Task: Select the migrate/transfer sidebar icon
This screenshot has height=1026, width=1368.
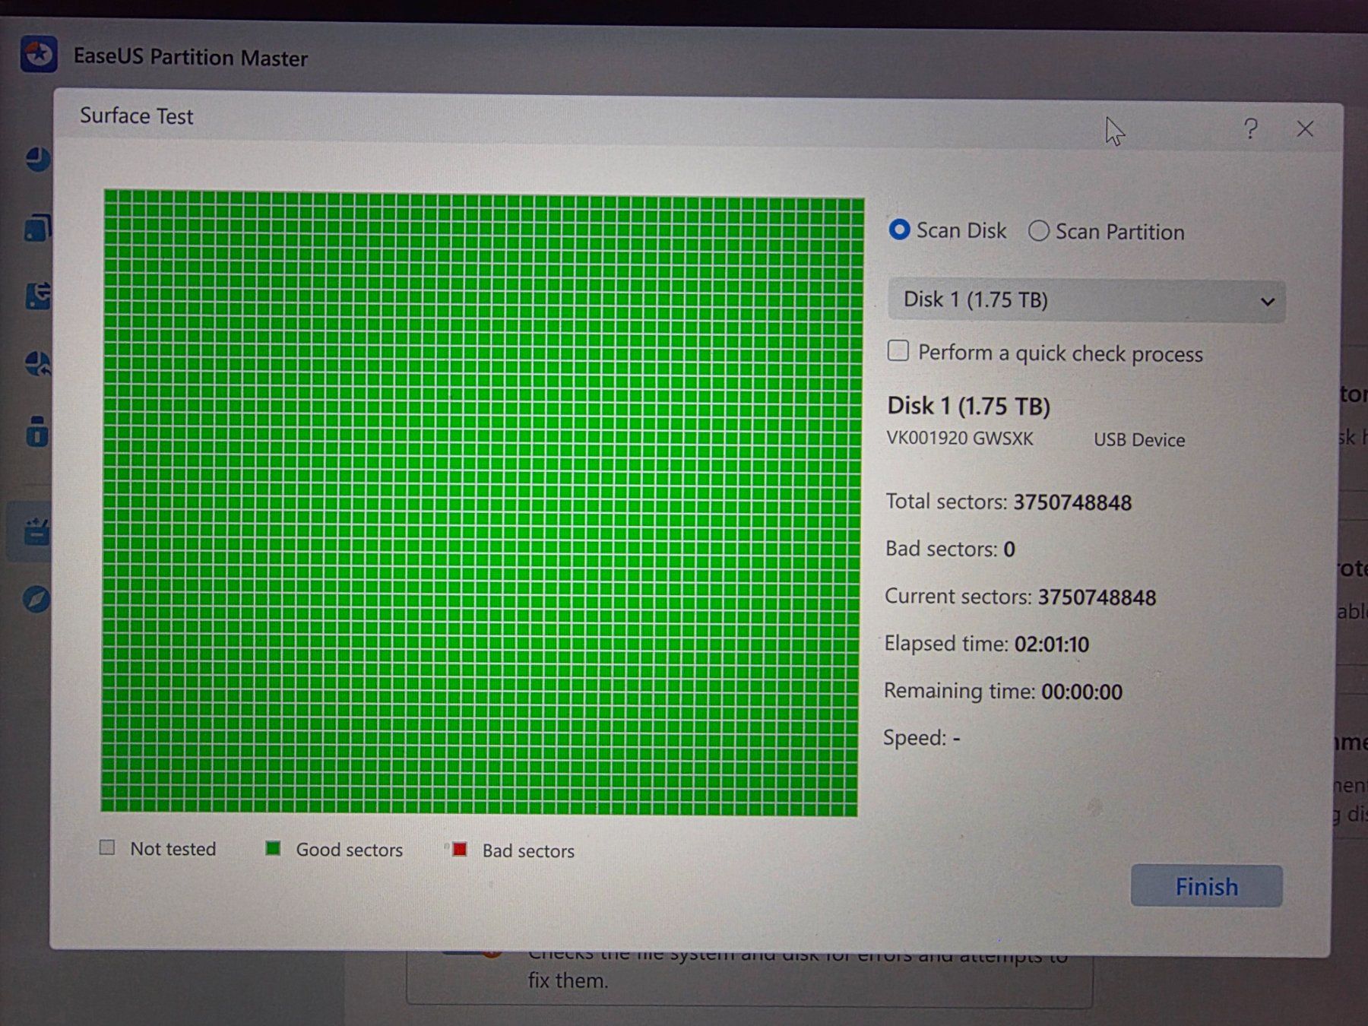Action: coord(37,296)
